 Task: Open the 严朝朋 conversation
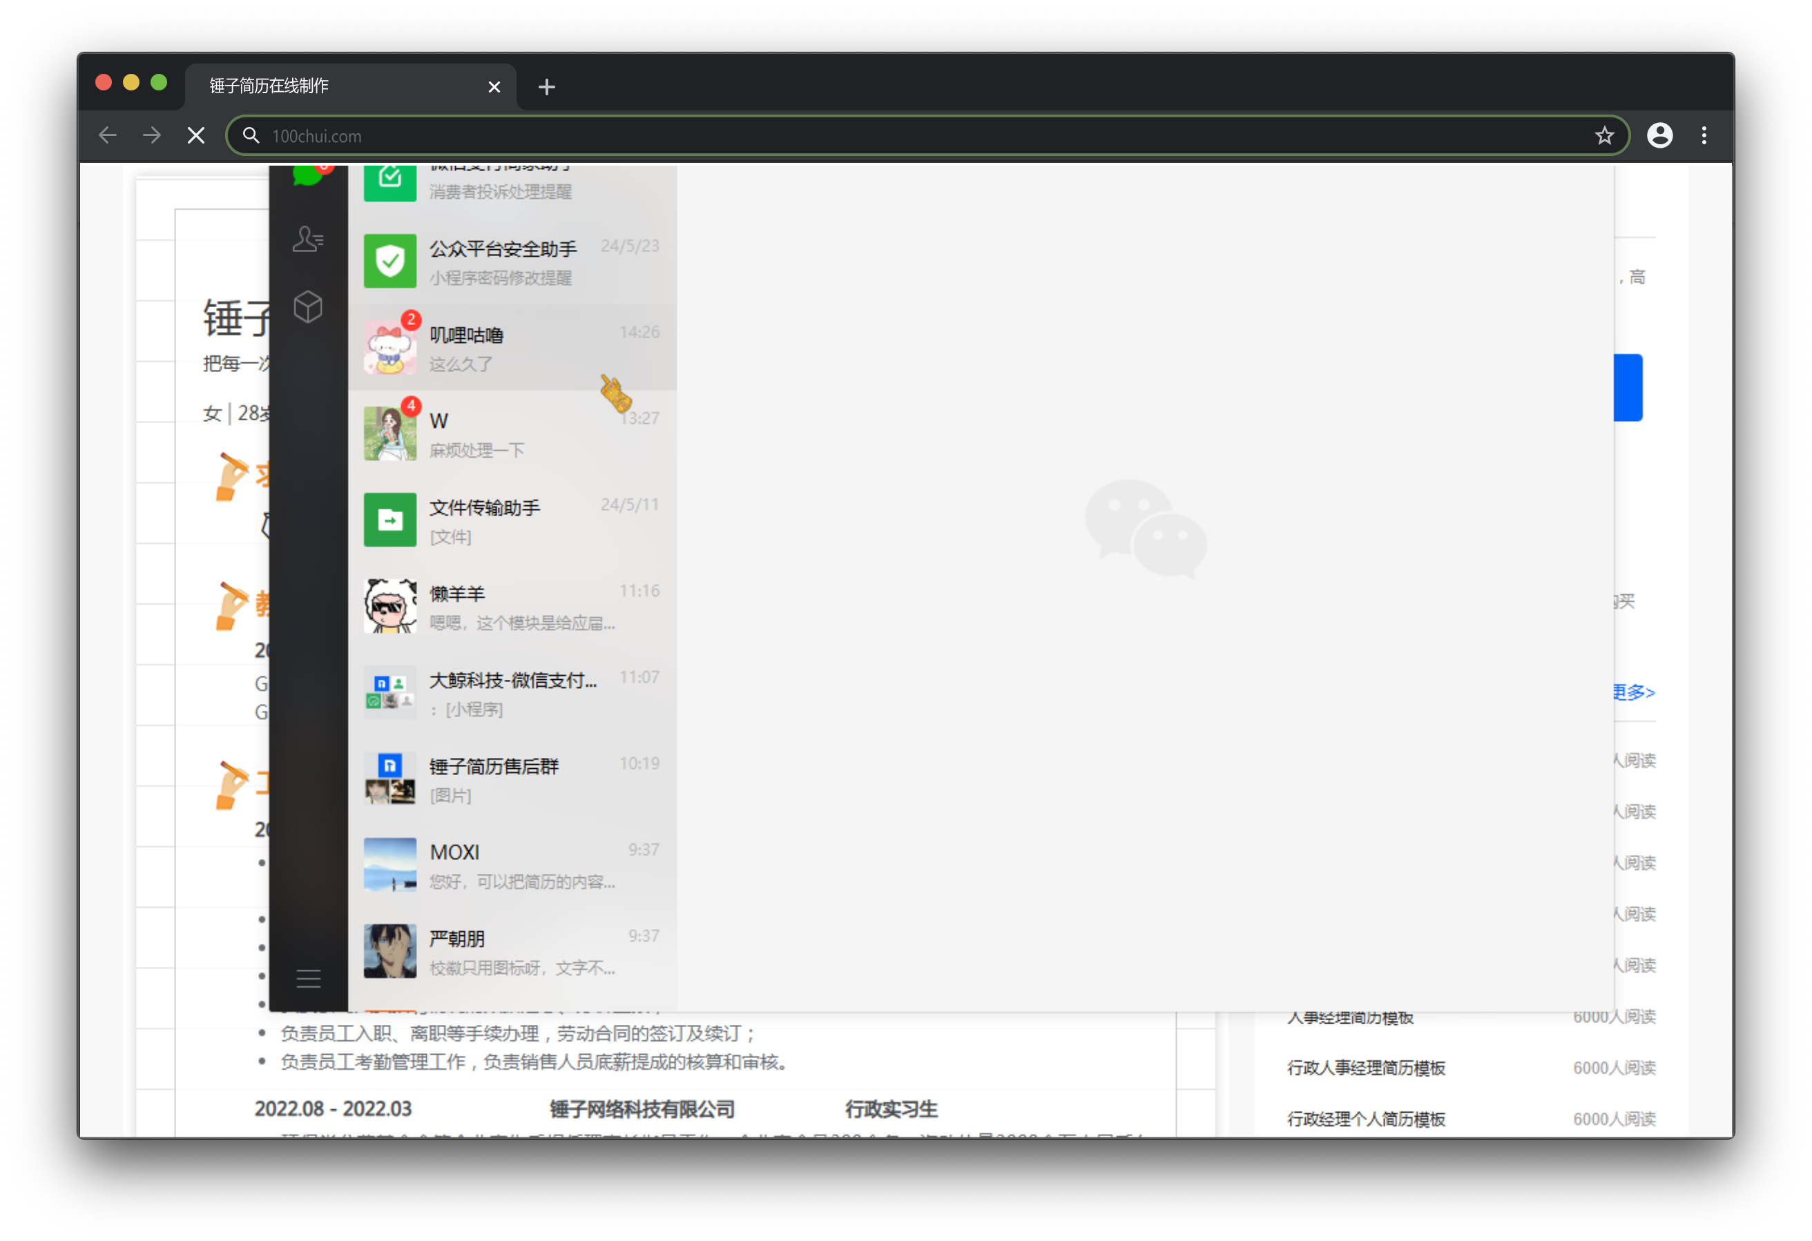pos(512,951)
